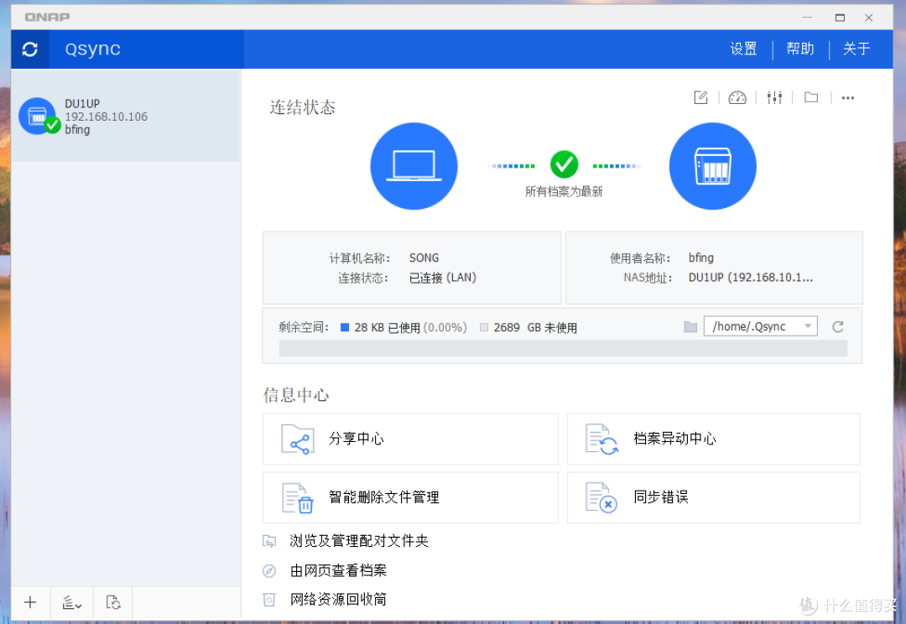Click the sync error document icon
906x624 pixels.
(601, 497)
